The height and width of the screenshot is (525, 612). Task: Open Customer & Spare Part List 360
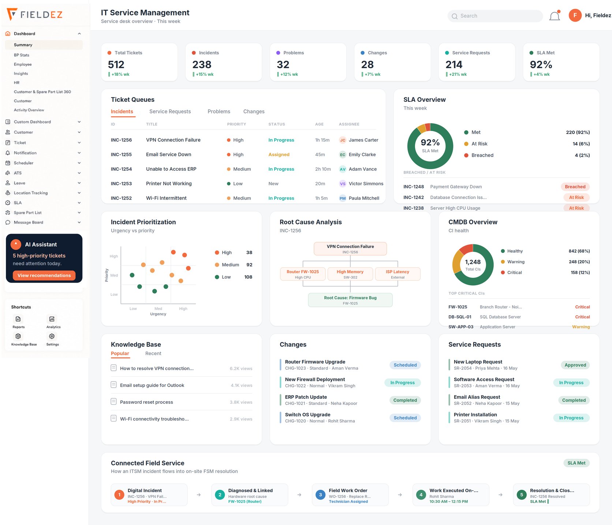click(x=42, y=92)
